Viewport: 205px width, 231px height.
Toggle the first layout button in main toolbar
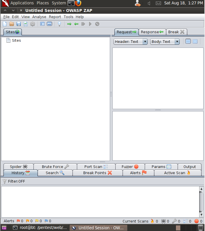tap(43, 24)
